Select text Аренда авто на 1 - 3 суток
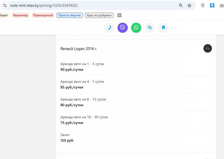This screenshot has width=224, height=159. (x=82, y=64)
